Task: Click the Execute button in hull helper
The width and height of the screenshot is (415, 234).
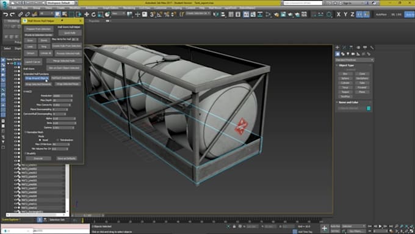Action: coord(38,158)
